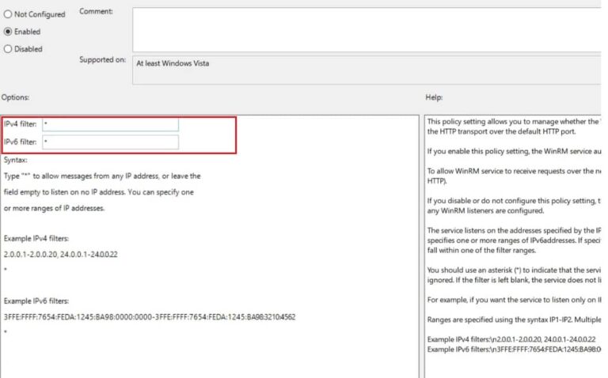This screenshot has height=378, width=608.
Task: Click the IPv4 filter label
Action: coord(21,125)
